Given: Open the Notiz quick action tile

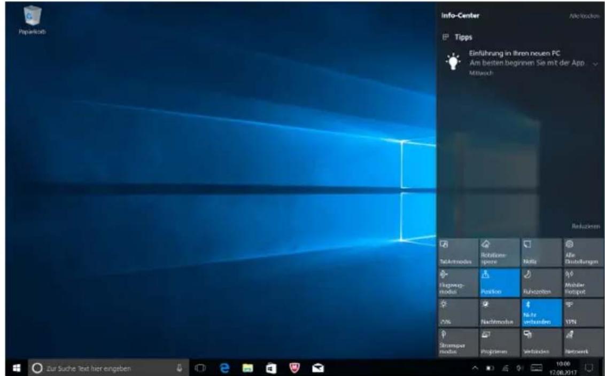Looking at the screenshot, I should tap(541, 253).
